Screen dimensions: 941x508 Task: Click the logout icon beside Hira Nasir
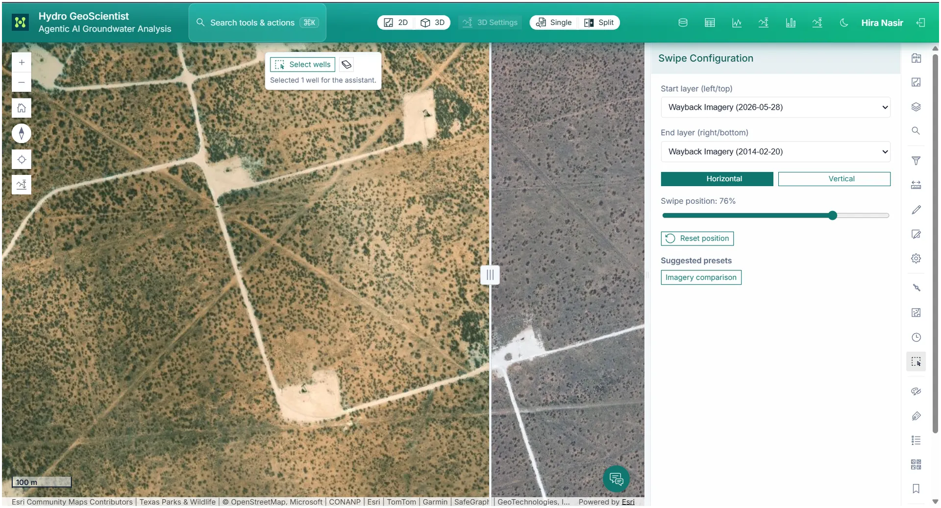(921, 23)
